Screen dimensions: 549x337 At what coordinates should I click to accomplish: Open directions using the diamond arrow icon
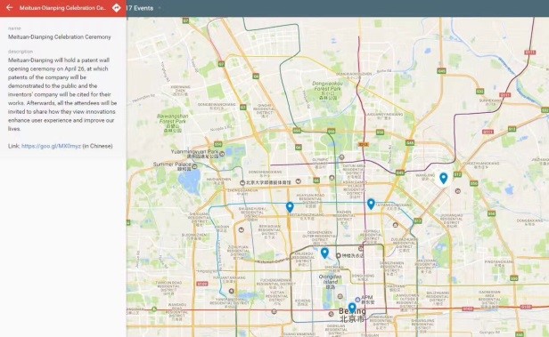116,8
